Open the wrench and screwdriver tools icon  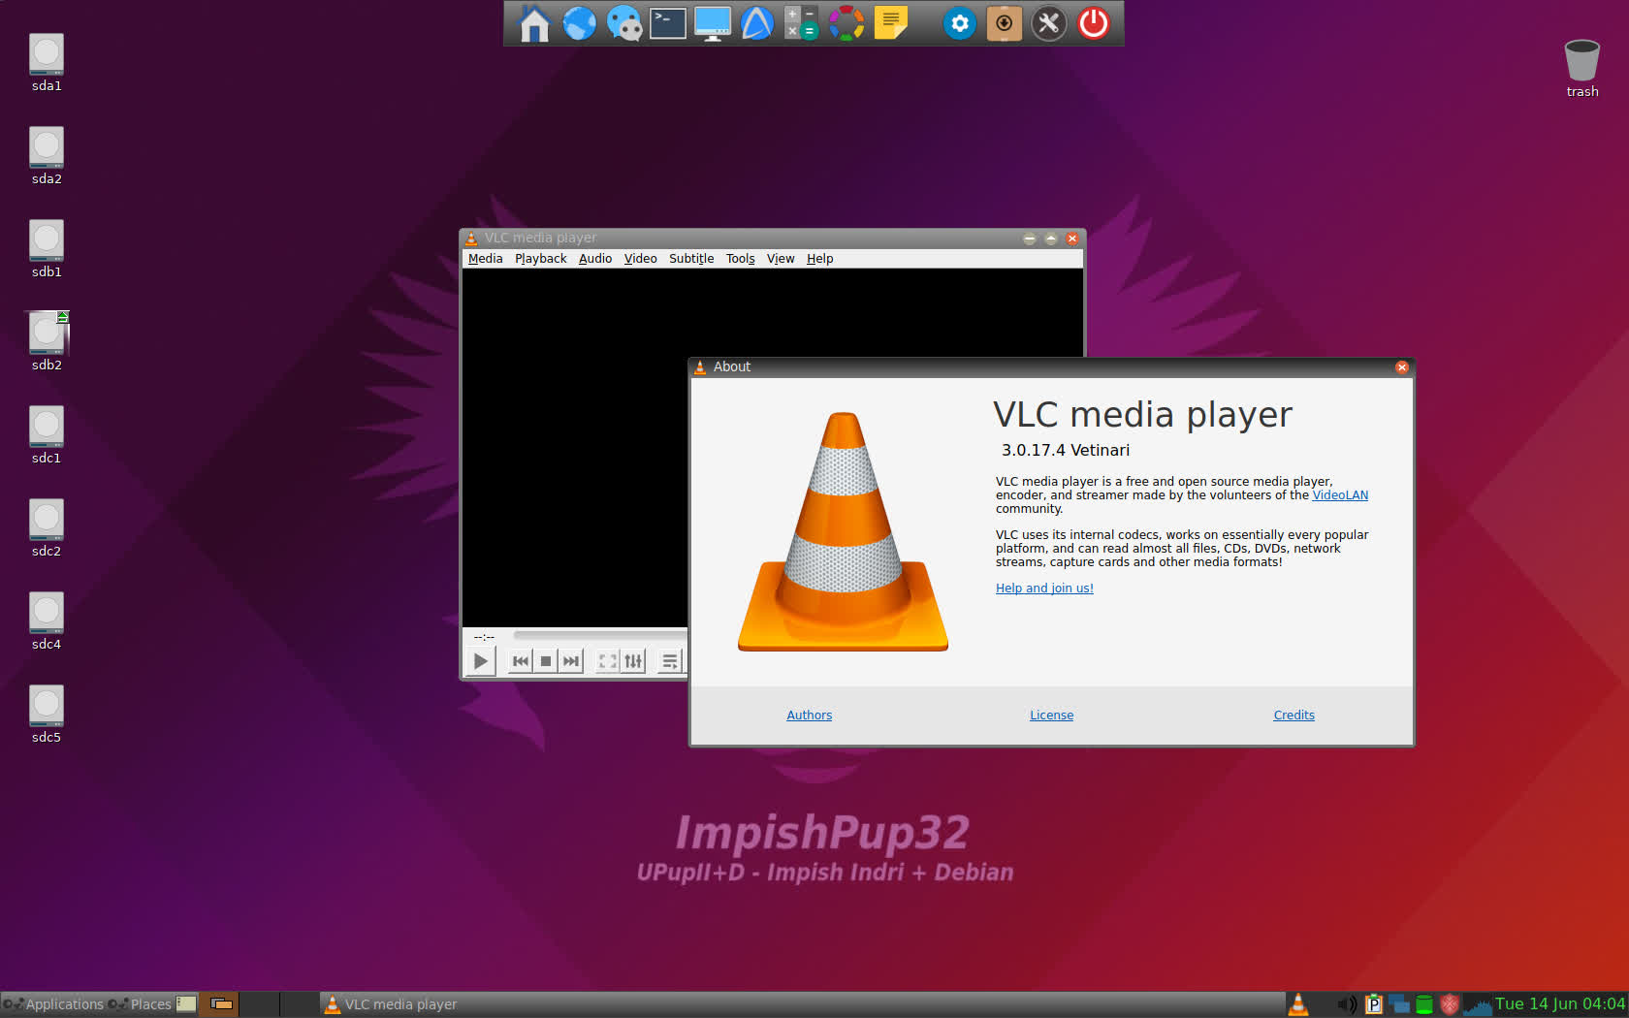1048,23
